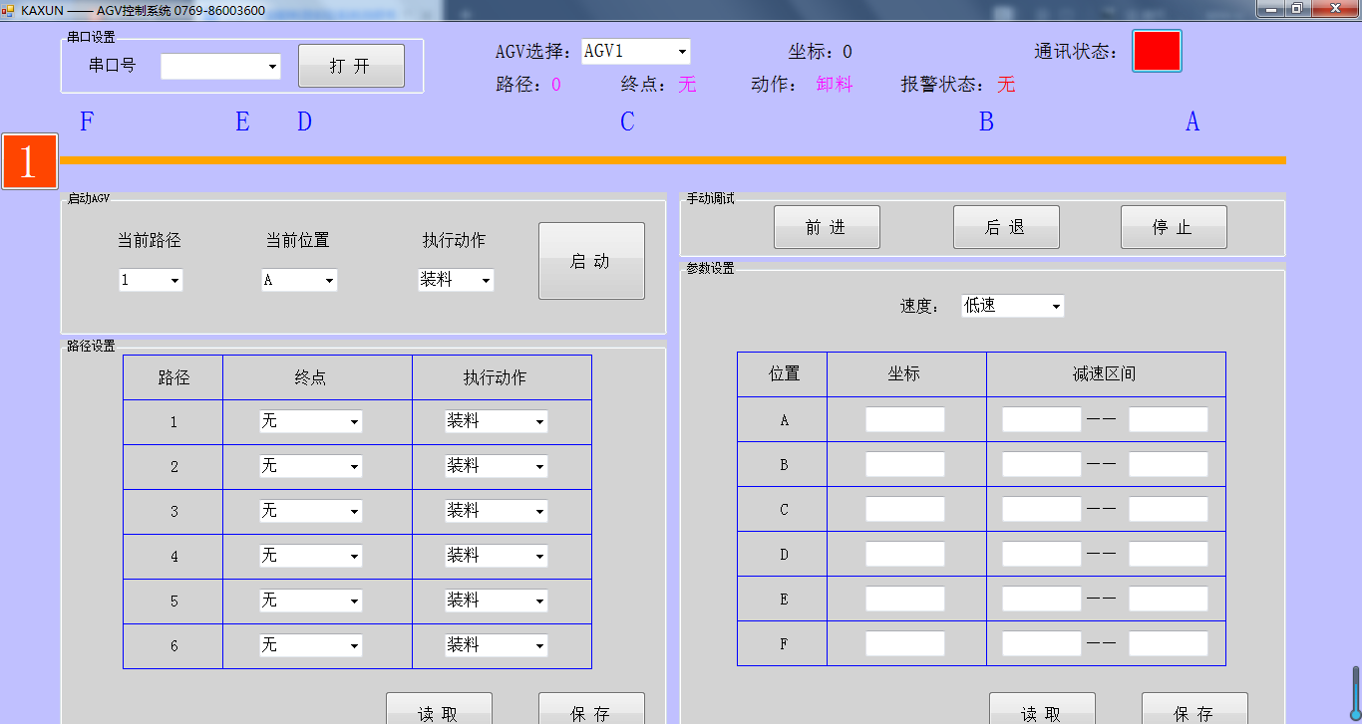This screenshot has width=1362, height=724.
Task: Open the AGV选择 dropdown showing AGV1
Action: pyautogui.click(x=636, y=51)
